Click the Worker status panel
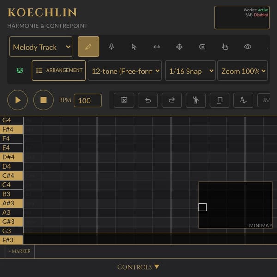277x277 pixels. coord(242,18)
